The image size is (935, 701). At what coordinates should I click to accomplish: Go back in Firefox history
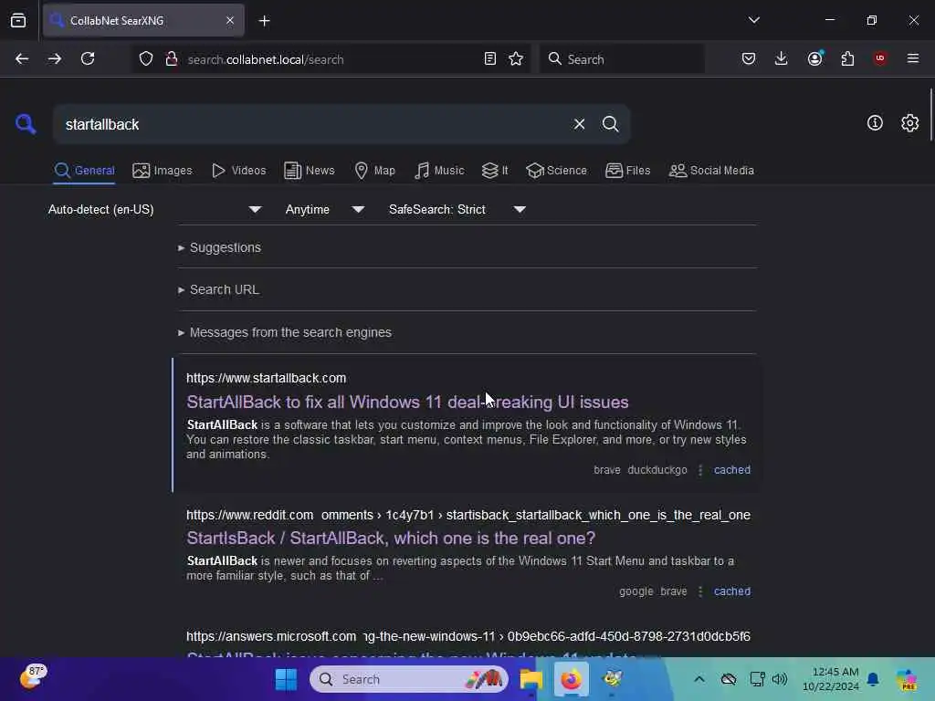click(x=22, y=58)
